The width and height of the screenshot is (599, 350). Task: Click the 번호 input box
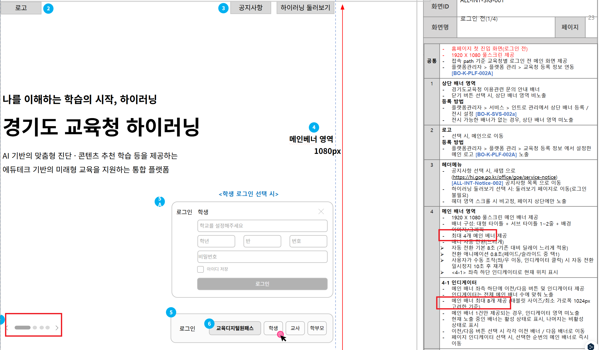coord(308,241)
